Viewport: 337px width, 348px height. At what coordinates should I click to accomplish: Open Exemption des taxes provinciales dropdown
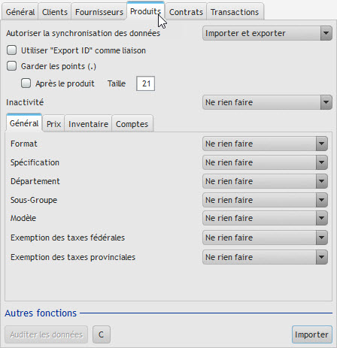pyautogui.click(x=265, y=257)
